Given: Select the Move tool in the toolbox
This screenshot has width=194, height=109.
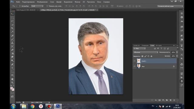Looking at the screenshot, I should tap(12, 14).
